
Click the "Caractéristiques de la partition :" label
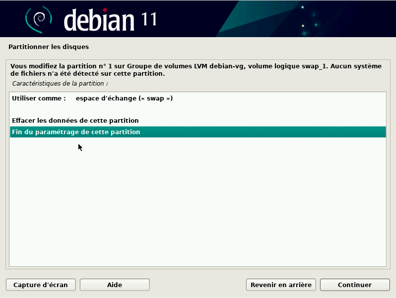(x=60, y=83)
